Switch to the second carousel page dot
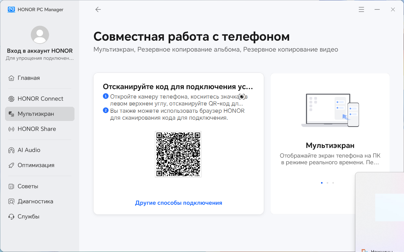This screenshot has width=404, height=252. (327, 183)
